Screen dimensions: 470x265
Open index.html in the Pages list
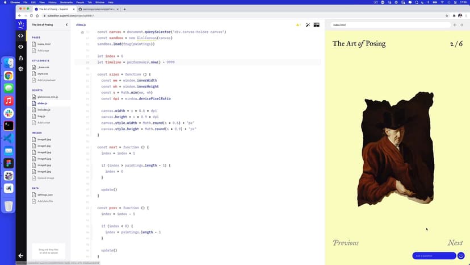point(44,44)
